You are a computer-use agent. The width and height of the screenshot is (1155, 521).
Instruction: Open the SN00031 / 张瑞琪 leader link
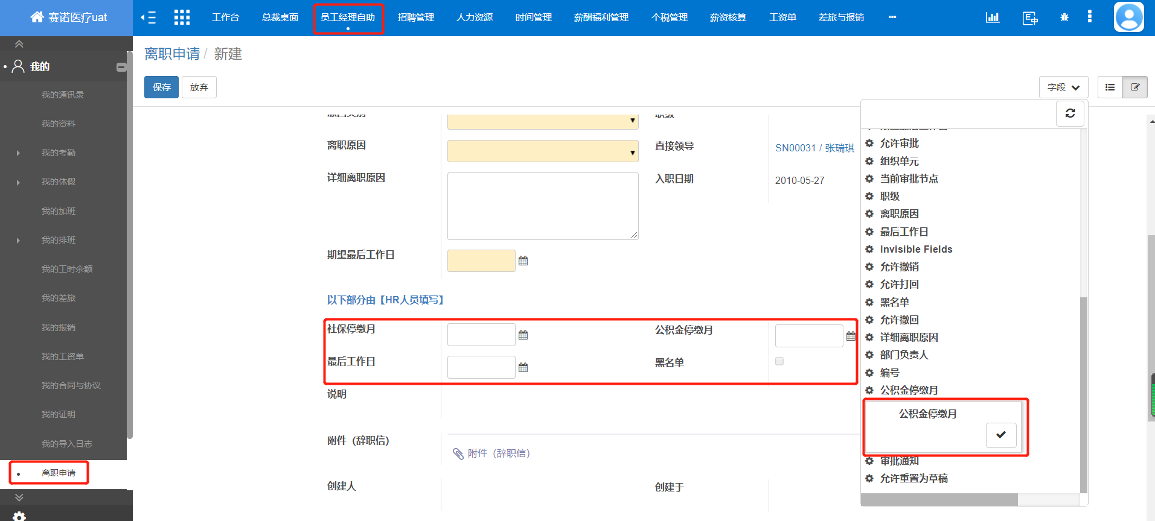(x=814, y=148)
